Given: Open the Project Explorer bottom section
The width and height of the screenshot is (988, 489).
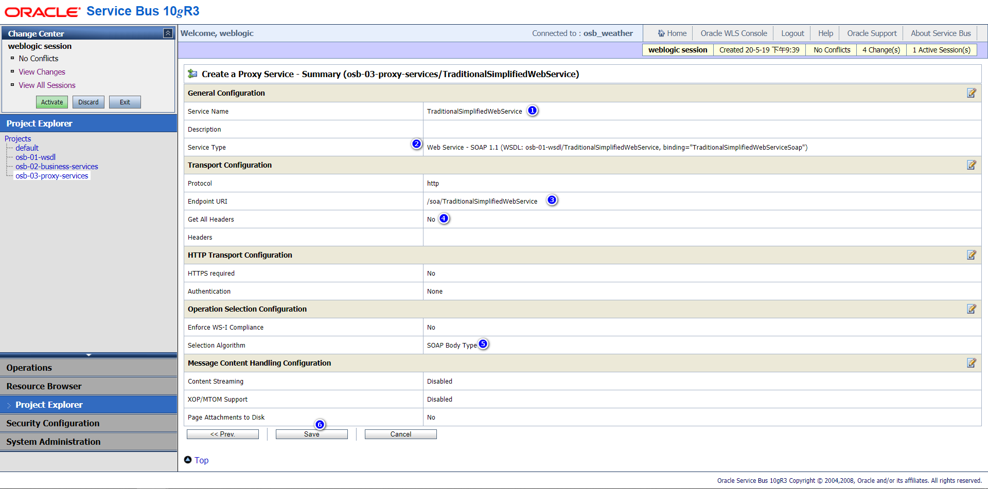Looking at the screenshot, I should [89, 405].
